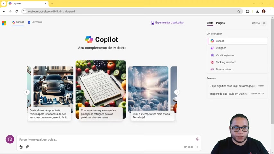
Task: Click the Alfredo account profile icon
Action: 264,23
